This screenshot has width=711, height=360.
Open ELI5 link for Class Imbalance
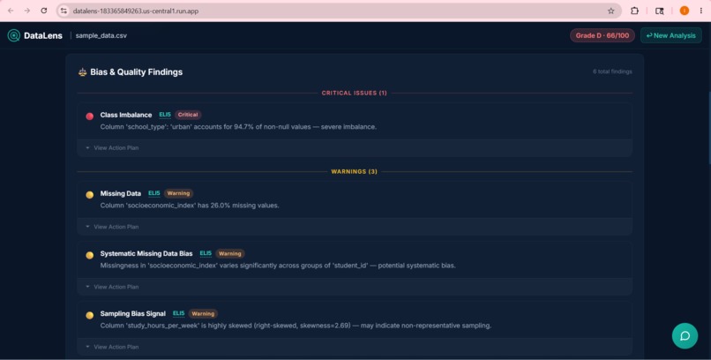click(165, 115)
